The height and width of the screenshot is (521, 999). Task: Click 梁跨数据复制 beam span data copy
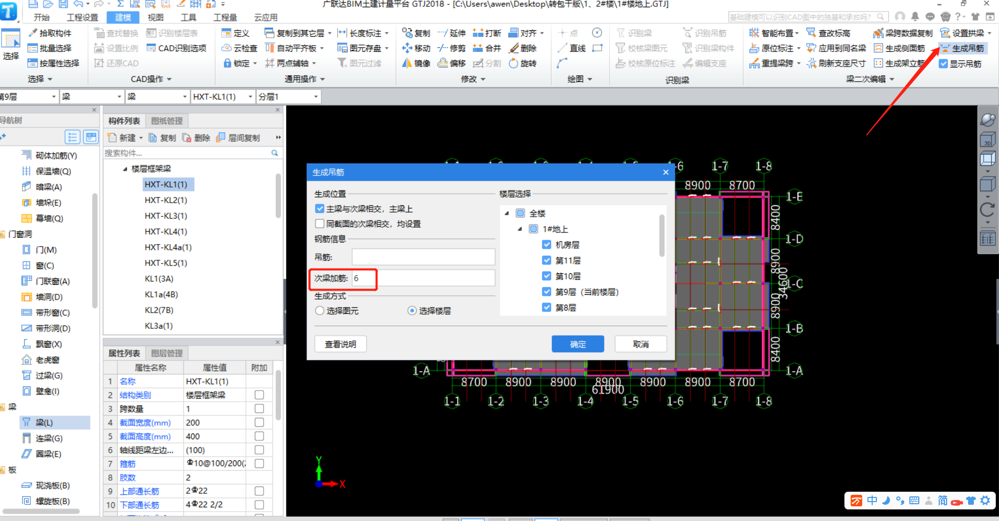point(903,33)
